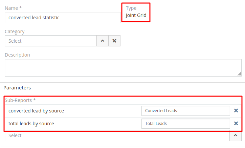Focus the Name input field
245x148 pixels.
pos(63,18)
